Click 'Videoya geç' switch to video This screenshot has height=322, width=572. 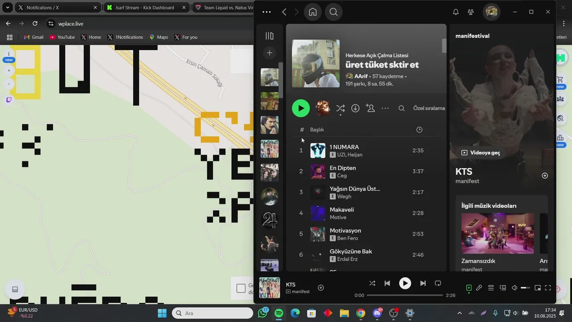pyautogui.click(x=481, y=153)
